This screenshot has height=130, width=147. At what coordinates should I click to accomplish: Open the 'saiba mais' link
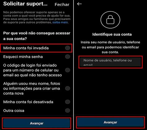click(x=60, y=22)
